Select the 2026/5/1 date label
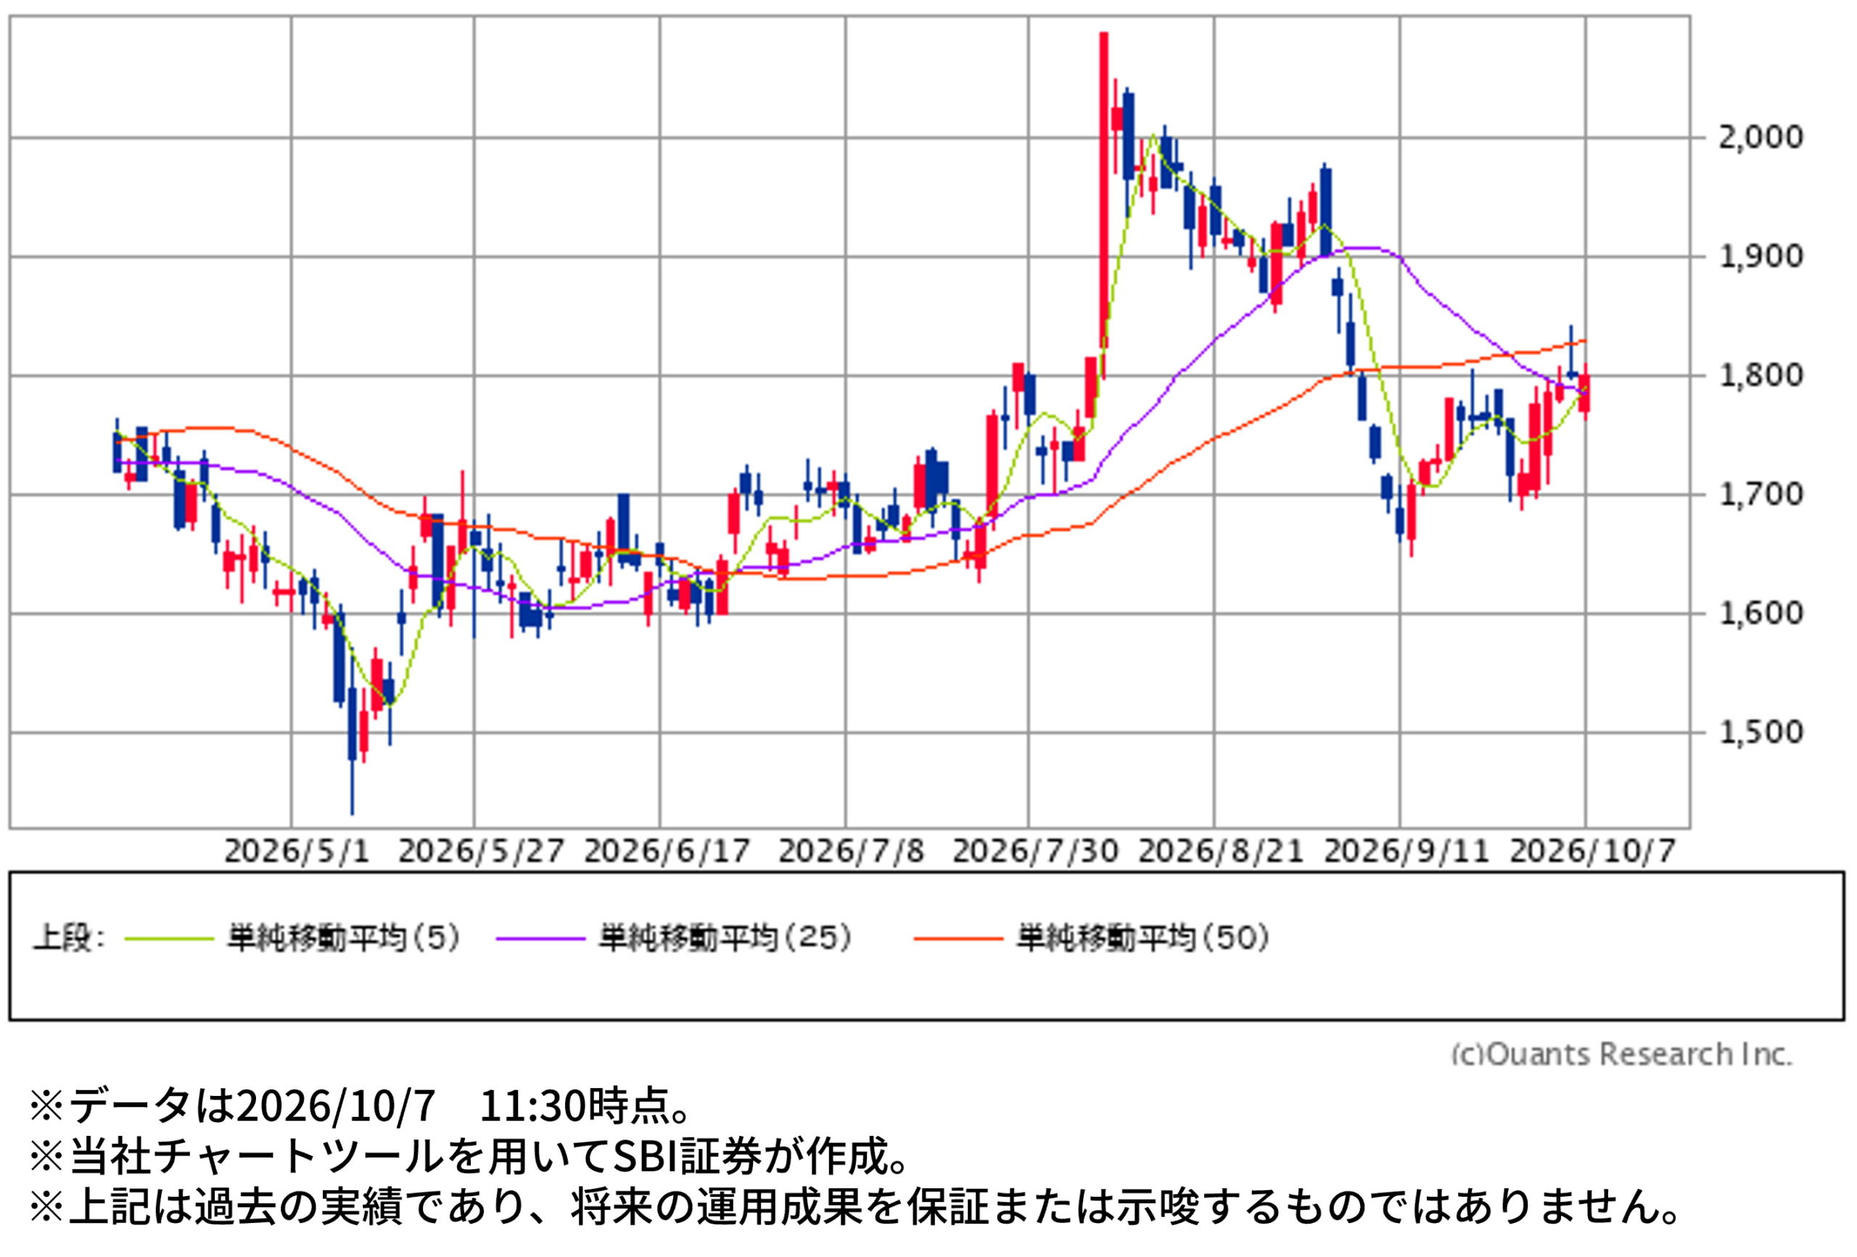This screenshot has height=1257, width=1857. 297,852
